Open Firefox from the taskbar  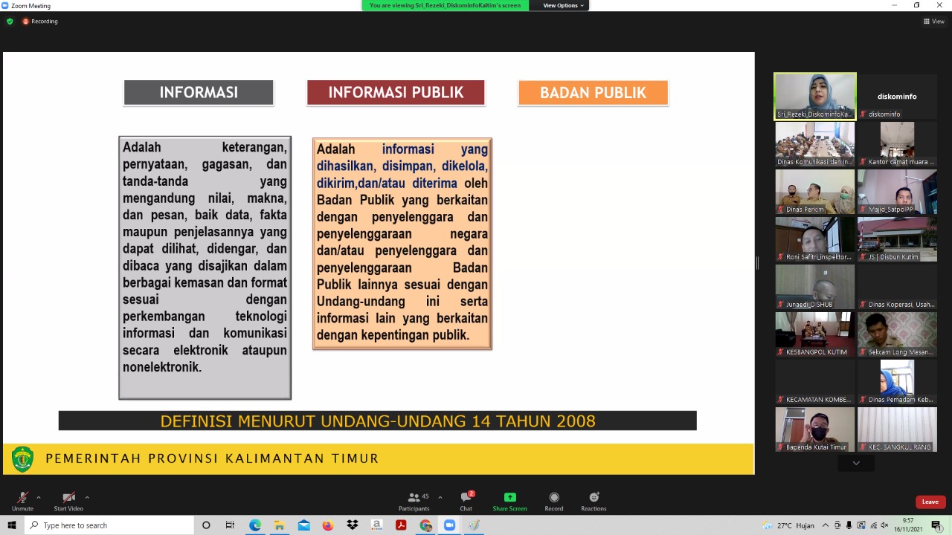328,525
